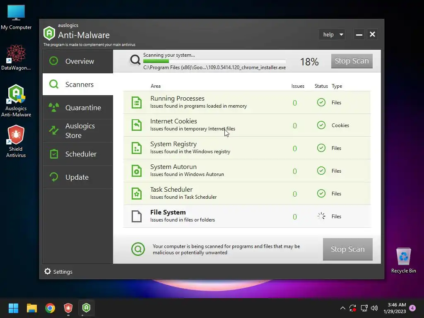This screenshot has height=318, width=424.
Task: Open the Overview section
Action: 77,61
